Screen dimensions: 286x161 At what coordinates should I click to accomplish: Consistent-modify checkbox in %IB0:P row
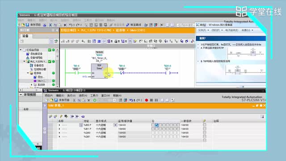click(205, 125)
